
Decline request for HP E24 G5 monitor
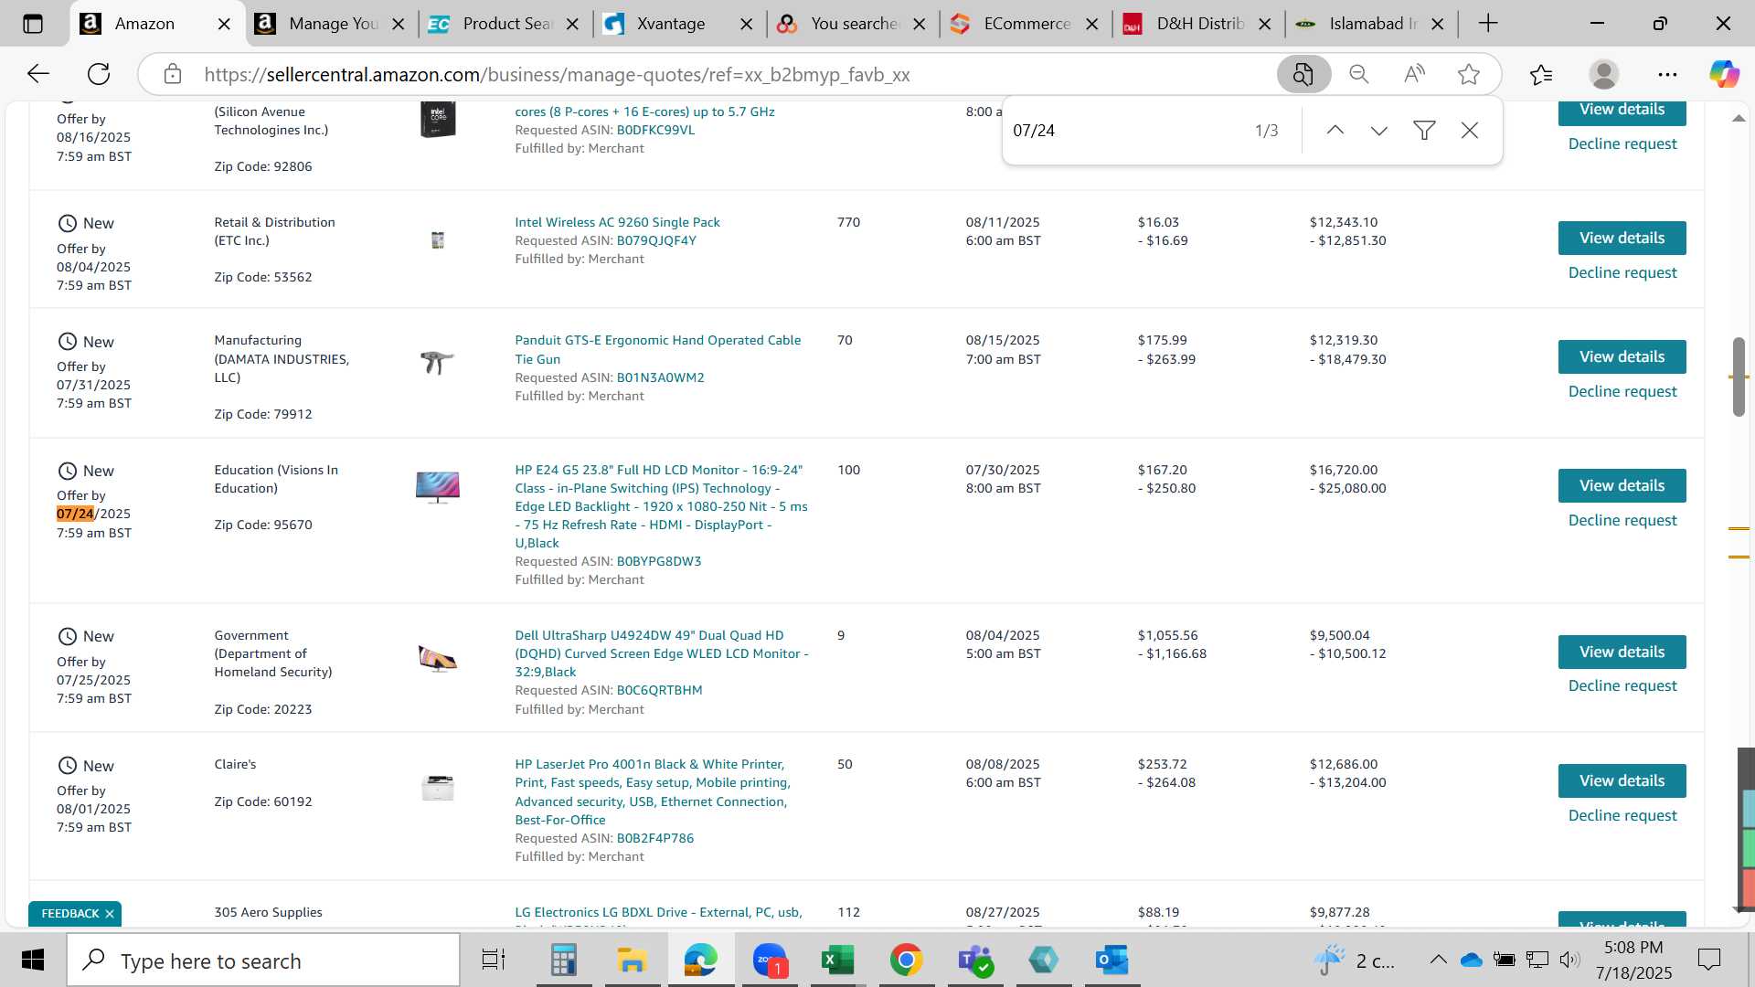click(1622, 520)
